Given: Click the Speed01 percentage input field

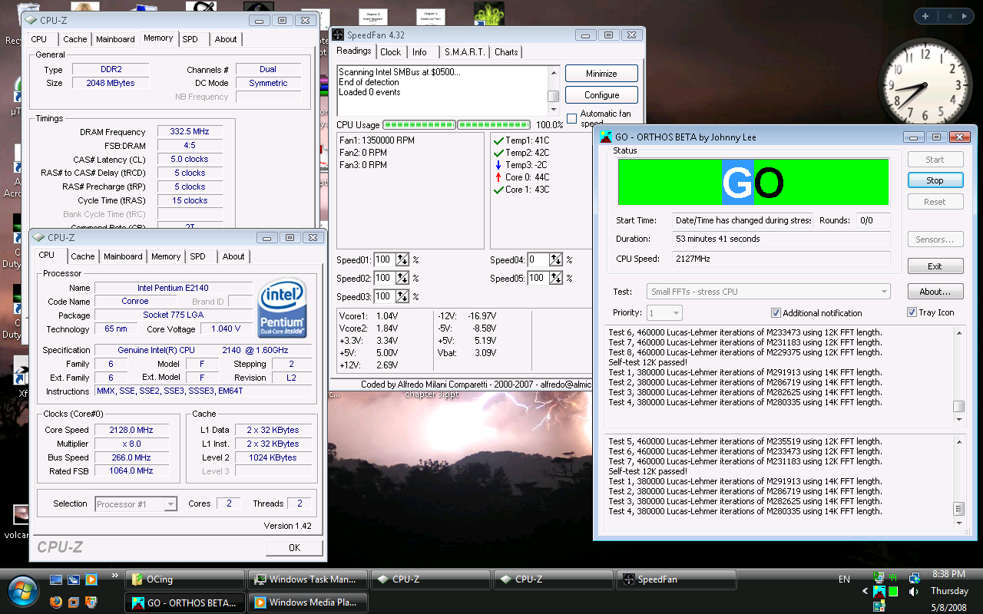Looking at the screenshot, I should click(x=383, y=259).
